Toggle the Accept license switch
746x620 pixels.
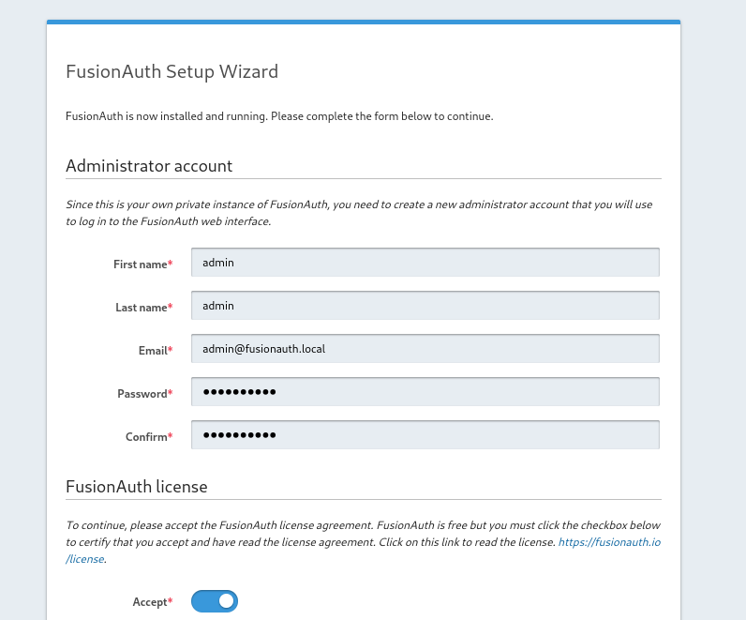(x=215, y=601)
